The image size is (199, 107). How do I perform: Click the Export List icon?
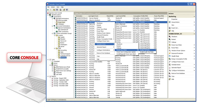point(170,28)
